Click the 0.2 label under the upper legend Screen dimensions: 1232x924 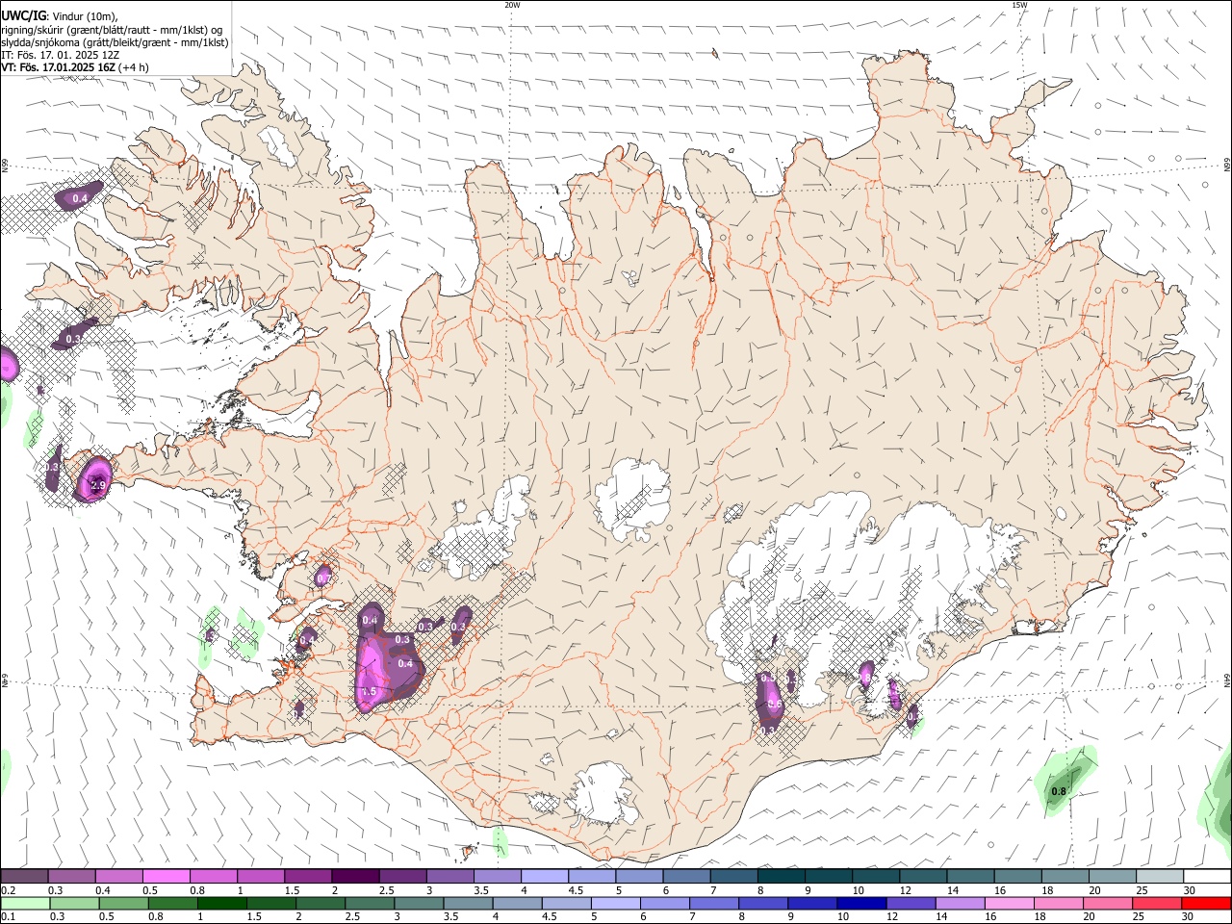point(9,890)
